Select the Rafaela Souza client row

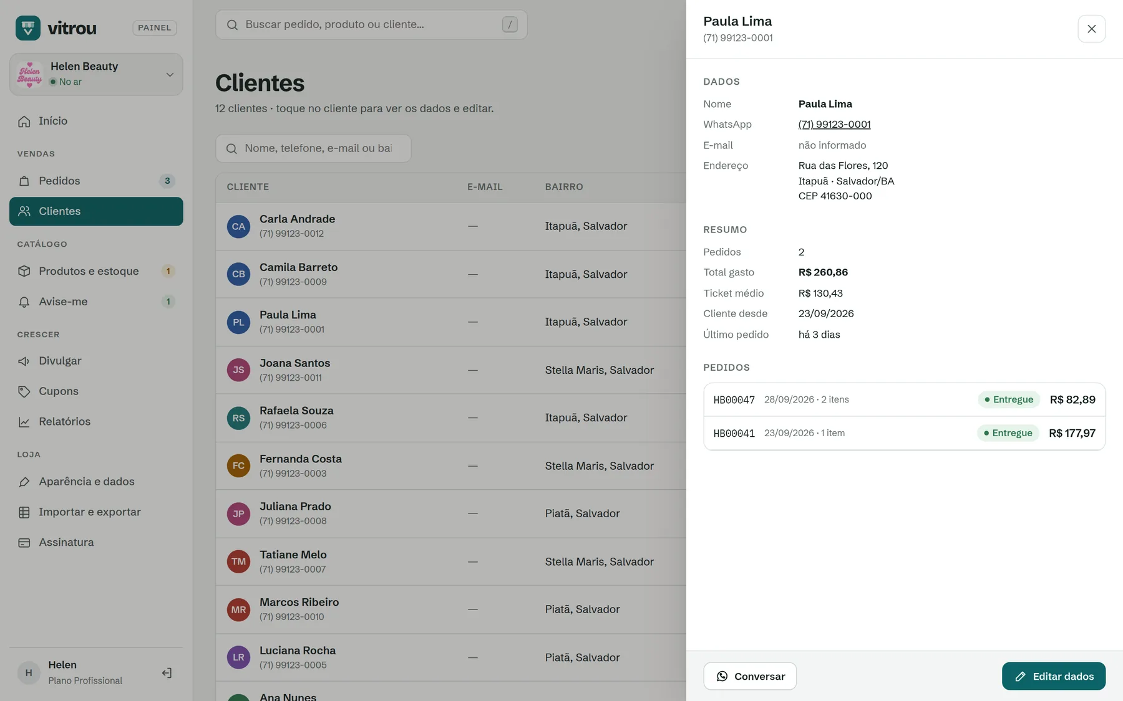point(450,417)
